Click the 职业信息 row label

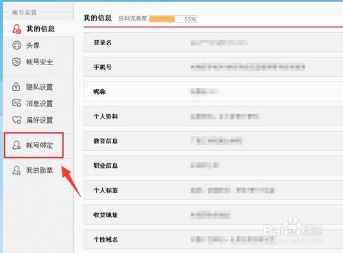[106, 166]
